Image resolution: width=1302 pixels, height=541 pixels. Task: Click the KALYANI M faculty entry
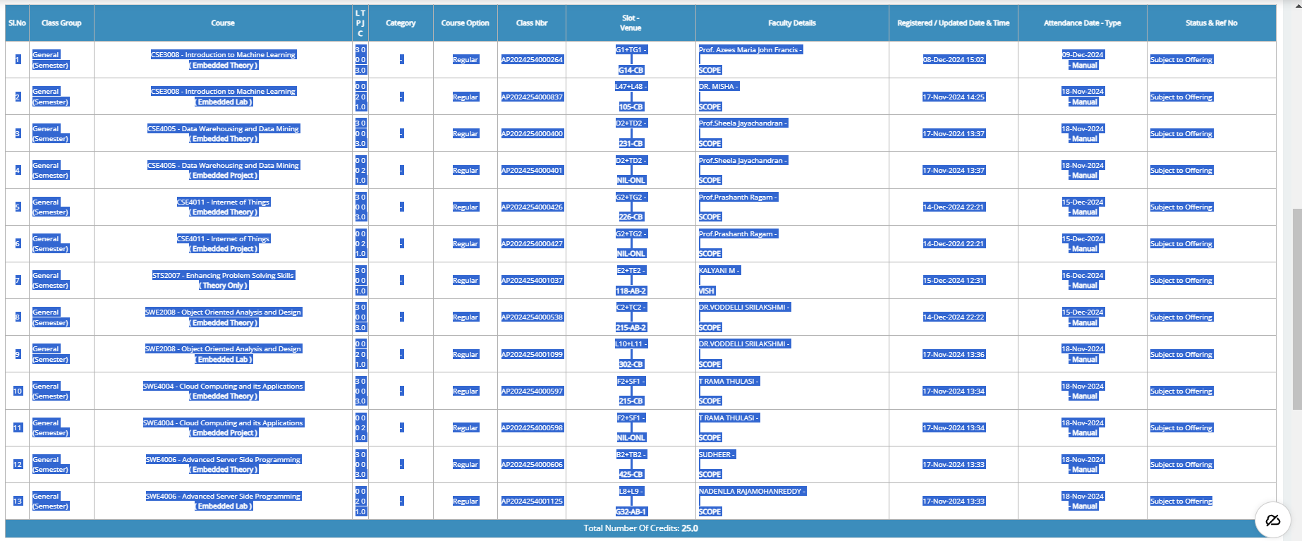pyautogui.click(x=719, y=271)
